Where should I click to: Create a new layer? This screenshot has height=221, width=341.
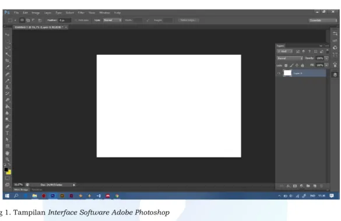[315, 186]
